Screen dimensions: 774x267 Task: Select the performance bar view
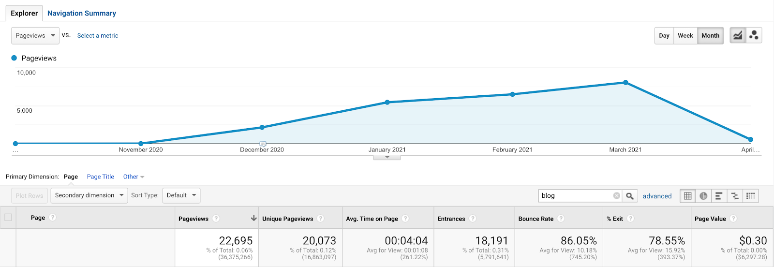tap(719, 196)
